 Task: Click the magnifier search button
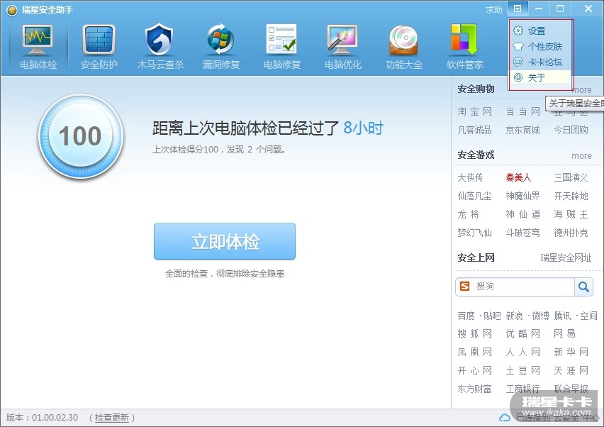pos(583,287)
